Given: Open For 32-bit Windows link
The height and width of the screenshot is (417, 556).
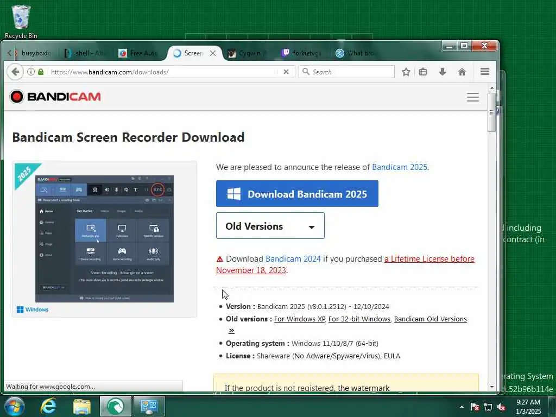Looking at the screenshot, I should point(359,319).
